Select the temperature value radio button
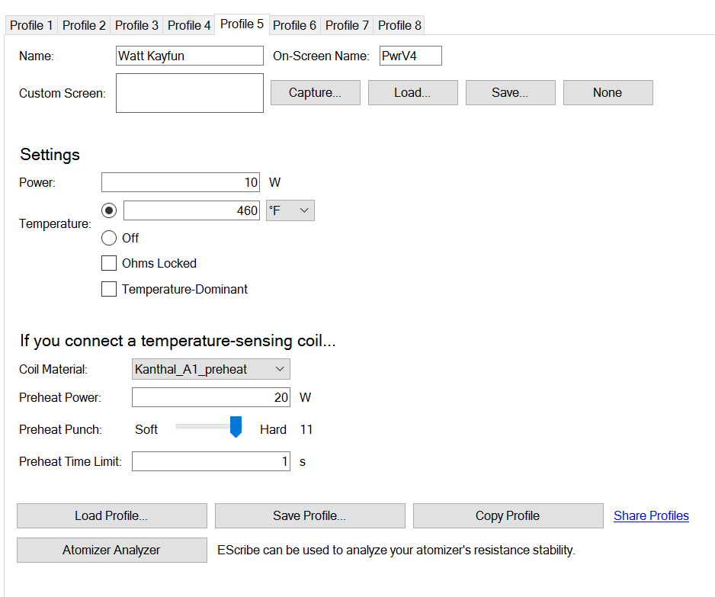715x597 pixels. pyautogui.click(x=109, y=210)
